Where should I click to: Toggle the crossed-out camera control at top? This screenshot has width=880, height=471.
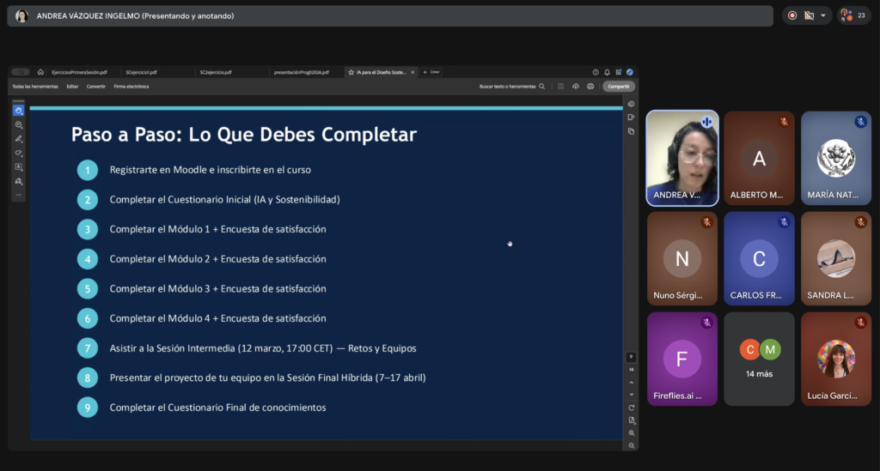point(809,15)
